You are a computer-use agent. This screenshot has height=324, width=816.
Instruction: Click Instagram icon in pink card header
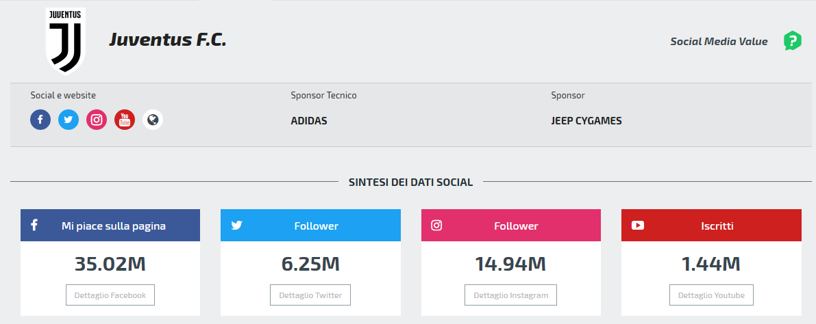(x=436, y=226)
